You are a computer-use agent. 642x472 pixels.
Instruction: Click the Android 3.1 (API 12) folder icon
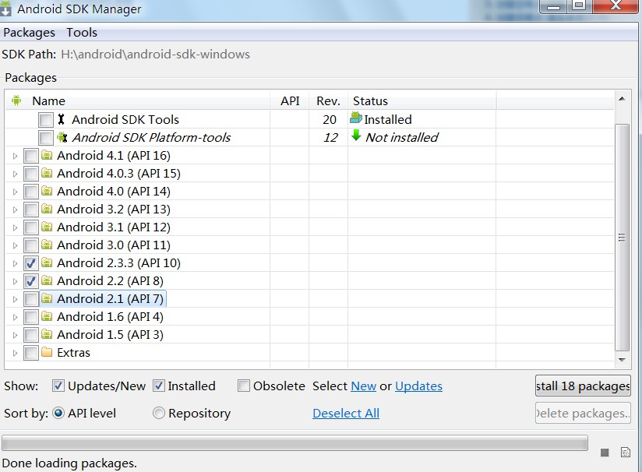click(x=47, y=227)
